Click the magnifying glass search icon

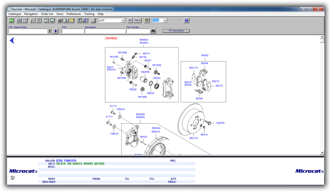pyautogui.click(x=33, y=20)
